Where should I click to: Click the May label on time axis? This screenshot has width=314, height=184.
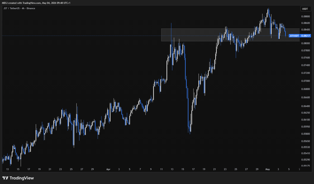click(267, 169)
